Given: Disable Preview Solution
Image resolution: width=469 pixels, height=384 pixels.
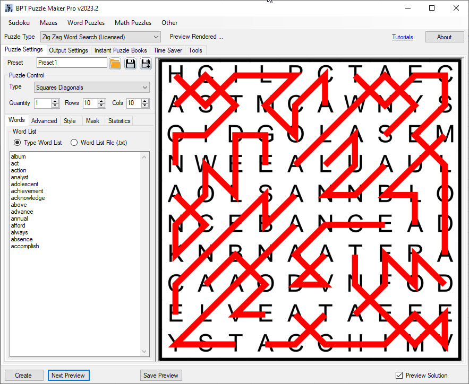Looking at the screenshot, I should point(398,375).
